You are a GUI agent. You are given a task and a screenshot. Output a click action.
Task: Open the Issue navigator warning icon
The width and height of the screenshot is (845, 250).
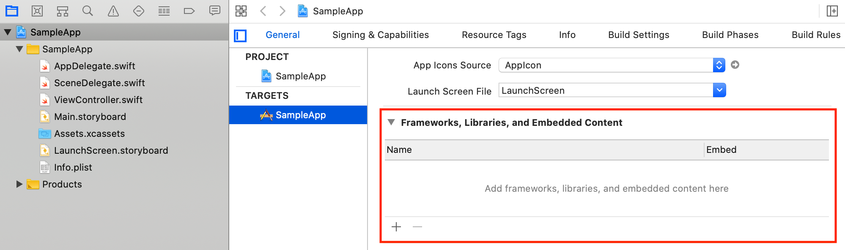(113, 11)
